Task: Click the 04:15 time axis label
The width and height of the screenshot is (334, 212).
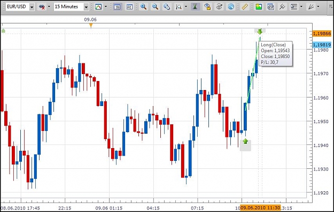Action: pyautogui.click(x=153, y=208)
